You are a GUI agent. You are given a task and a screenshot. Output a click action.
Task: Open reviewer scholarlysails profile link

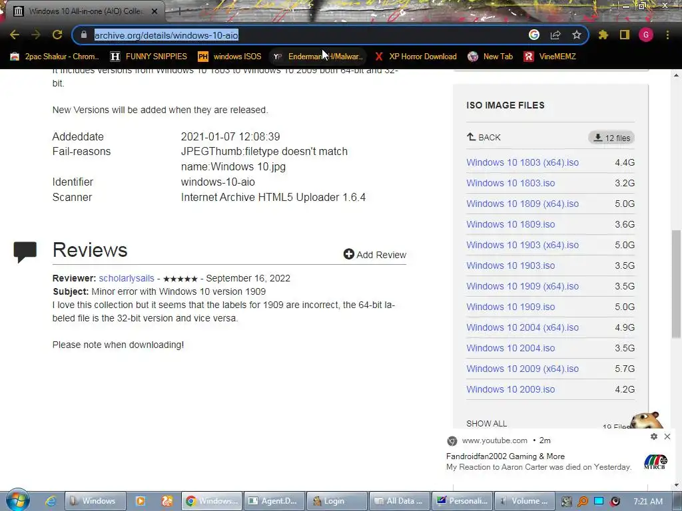127,278
